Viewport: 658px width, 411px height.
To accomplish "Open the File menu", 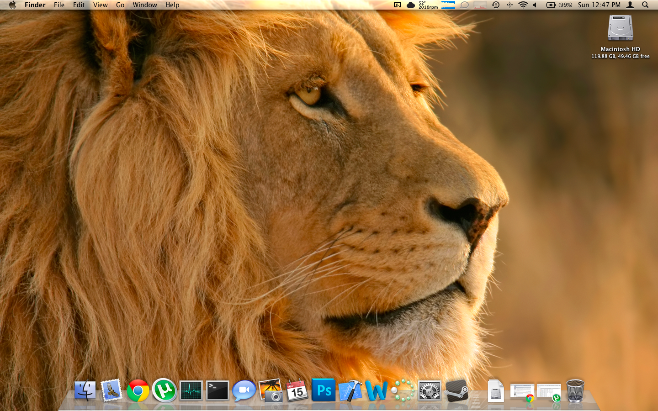I will pos(59,5).
